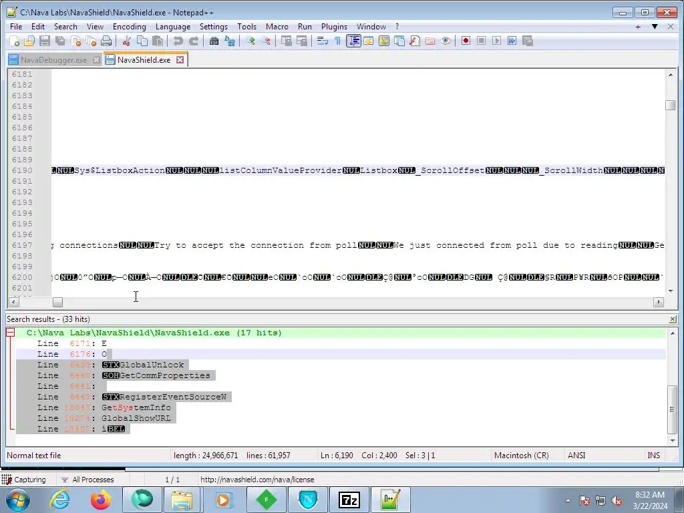Click the Stop Recording macro icon

click(x=481, y=41)
